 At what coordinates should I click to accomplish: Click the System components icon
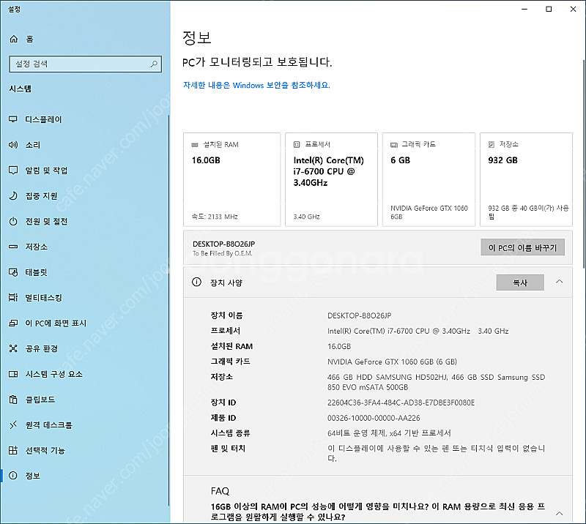point(13,374)
